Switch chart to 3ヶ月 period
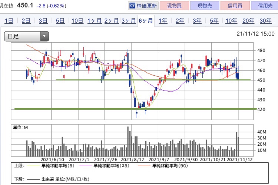This screenshot has height=185, width=278. pos(129,21)
